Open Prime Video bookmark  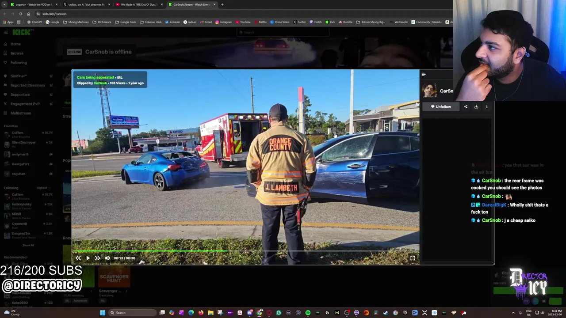279,22
